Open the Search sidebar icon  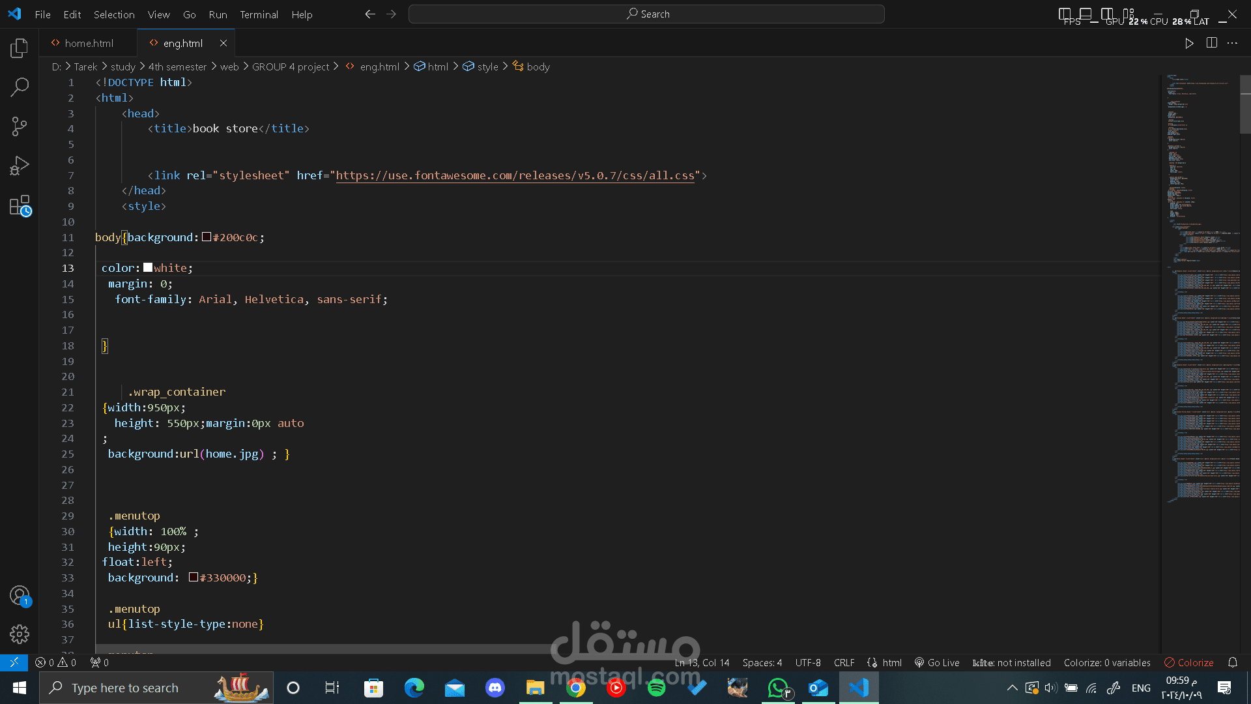(20, 87)
